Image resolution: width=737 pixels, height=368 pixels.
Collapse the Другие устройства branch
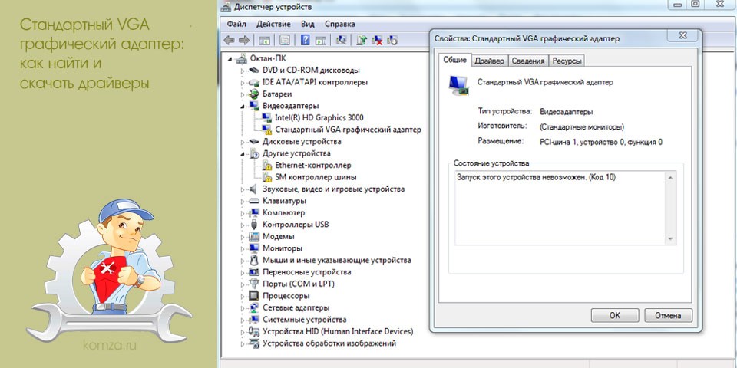pyautogui.click(x=243, y=153)
